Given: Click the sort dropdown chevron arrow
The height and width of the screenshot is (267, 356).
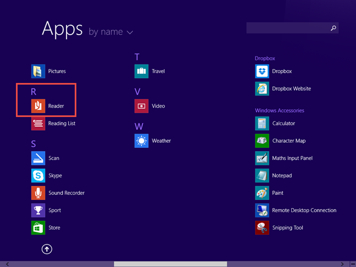Looking at the screenshot, I should 130,32.
